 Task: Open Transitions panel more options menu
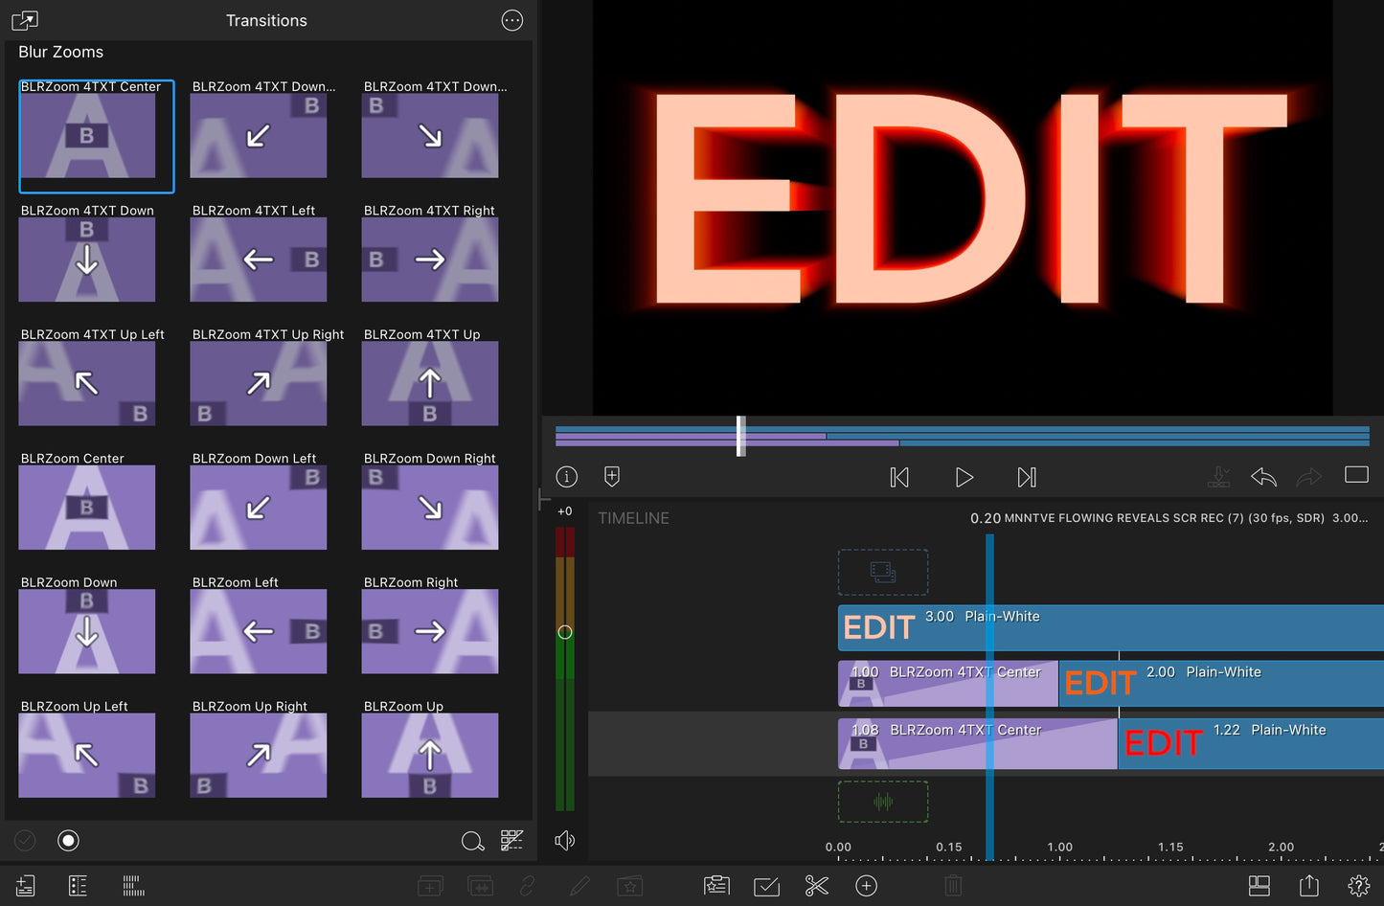point(512,20)
